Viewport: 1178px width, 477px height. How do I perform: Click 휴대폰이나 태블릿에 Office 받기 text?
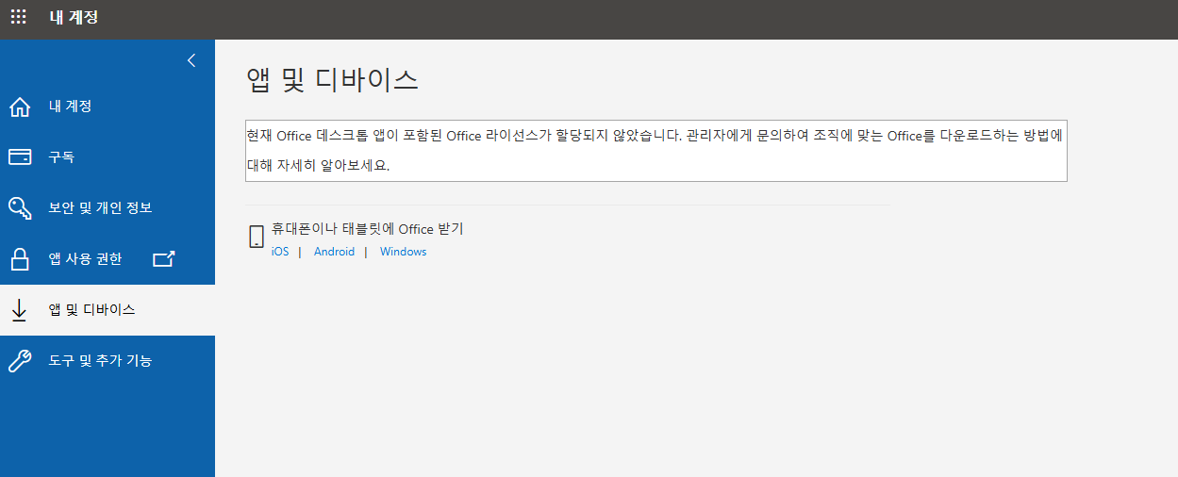point(368,229)
